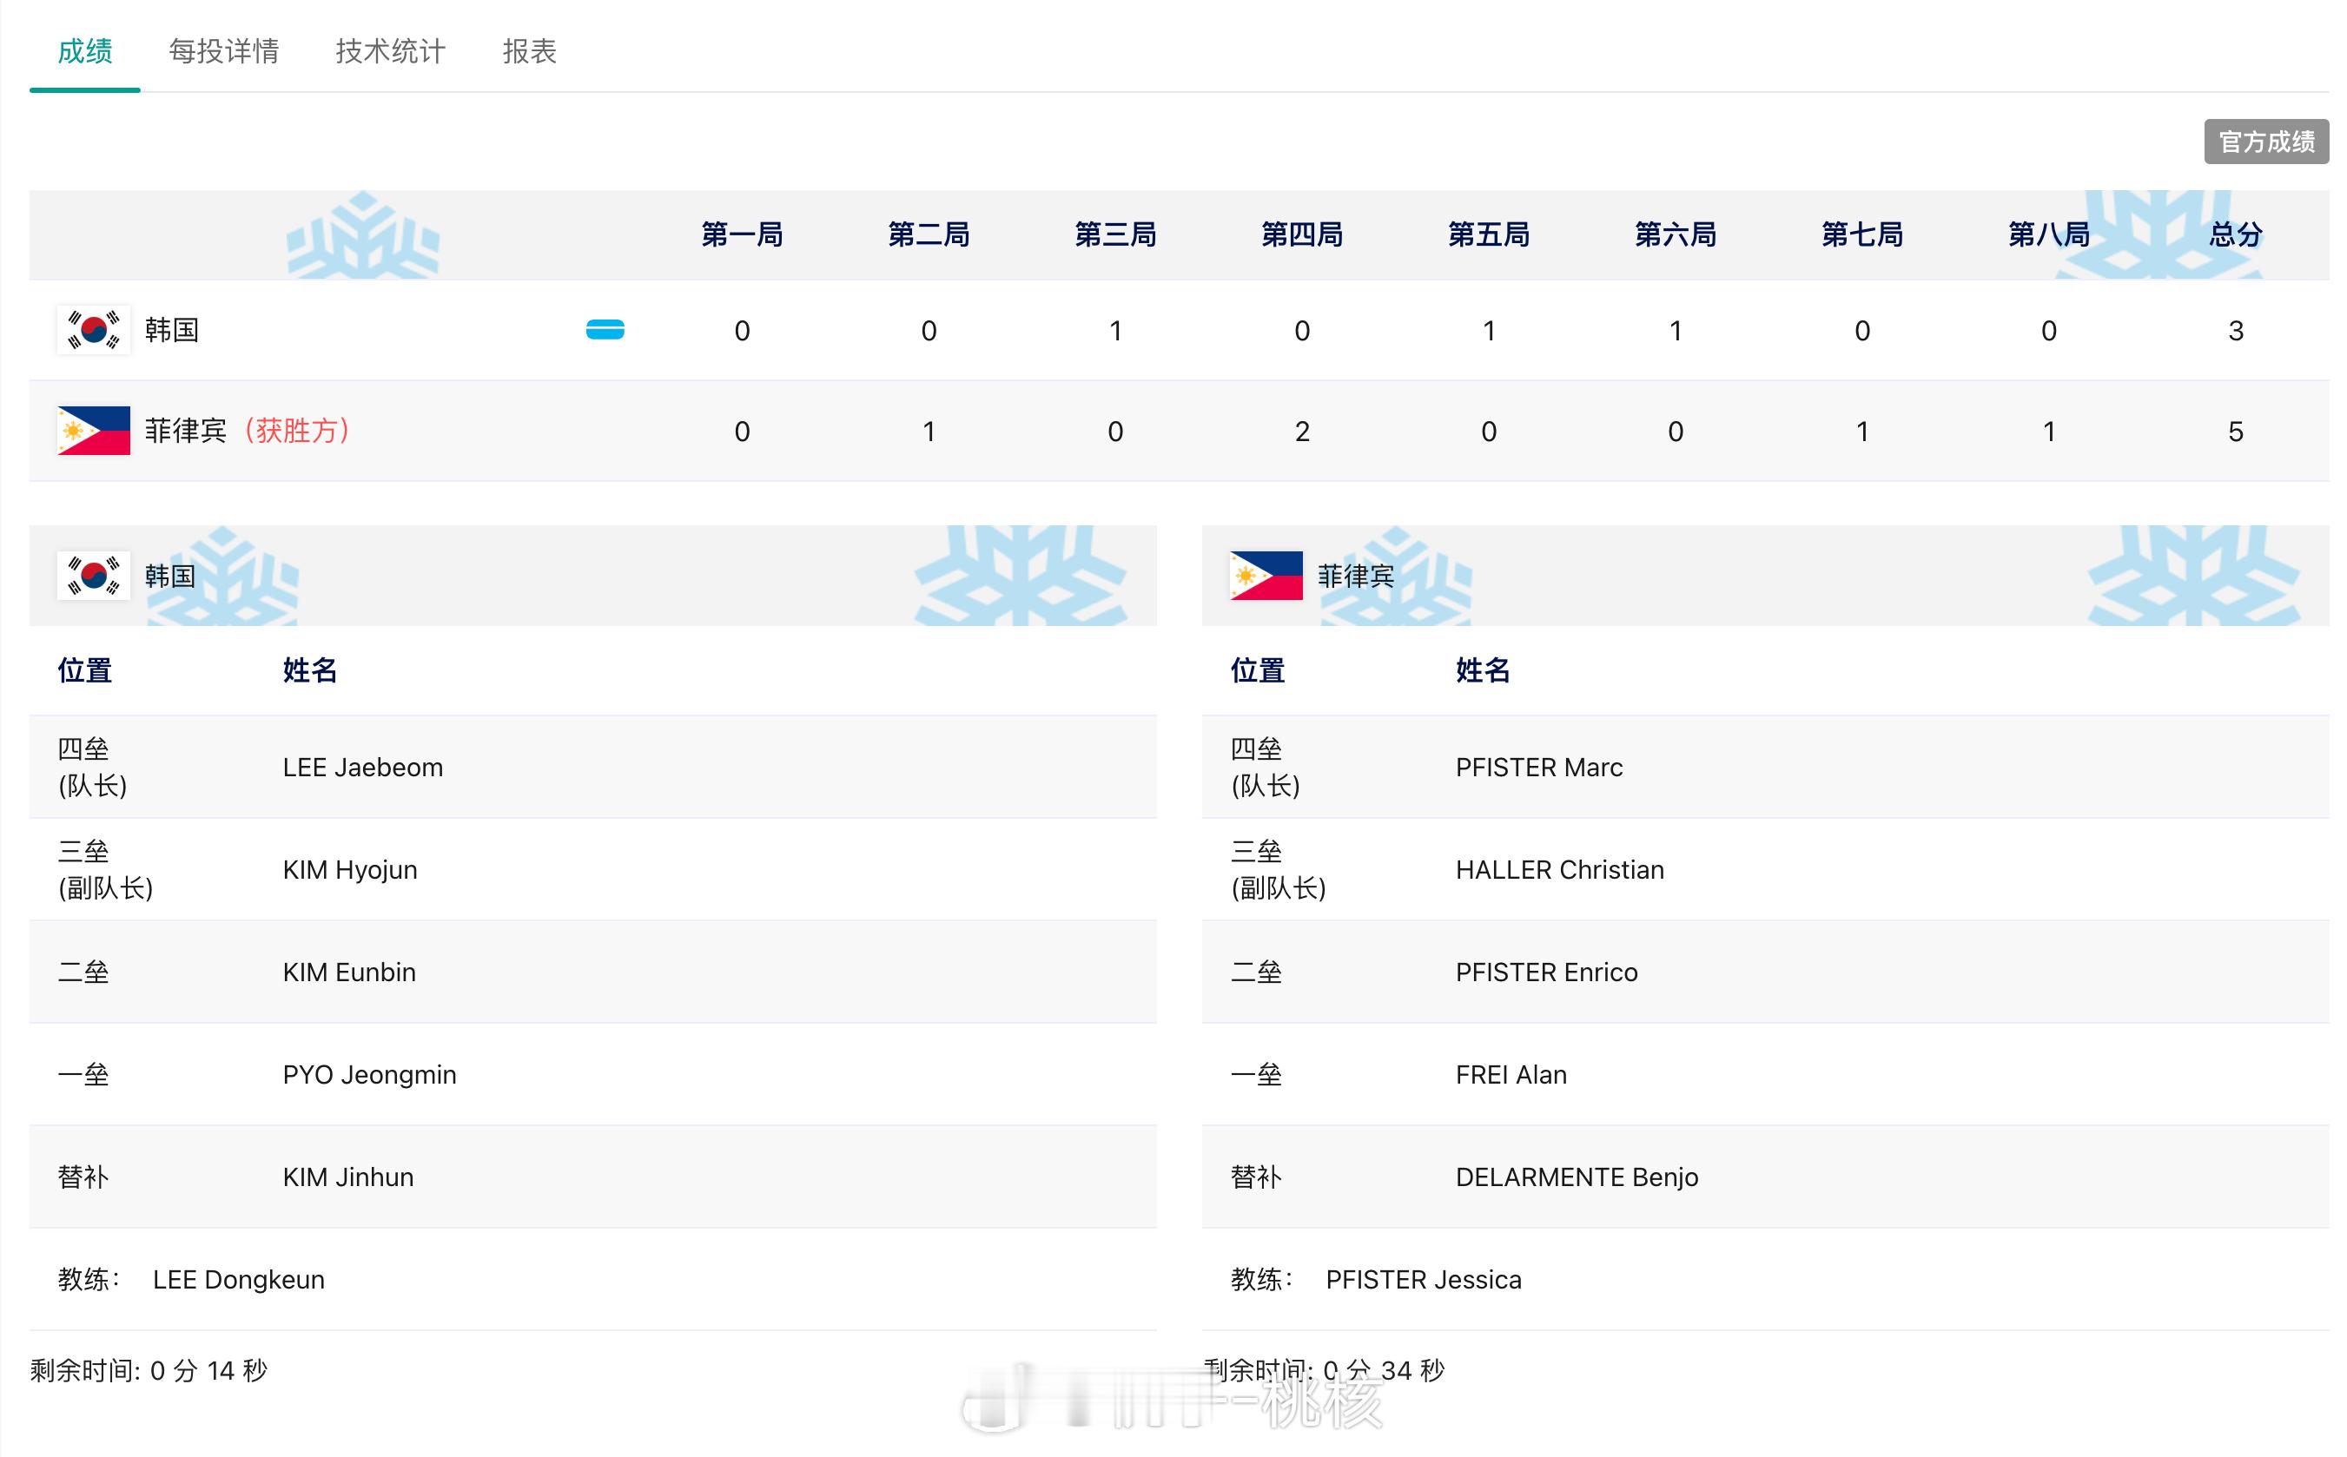Image resolution: width=2347 pixels, height=1457 pixels.
Task: Click the 韩国 roster panel title
Action: pyautogui.click(x=170, y=577)
